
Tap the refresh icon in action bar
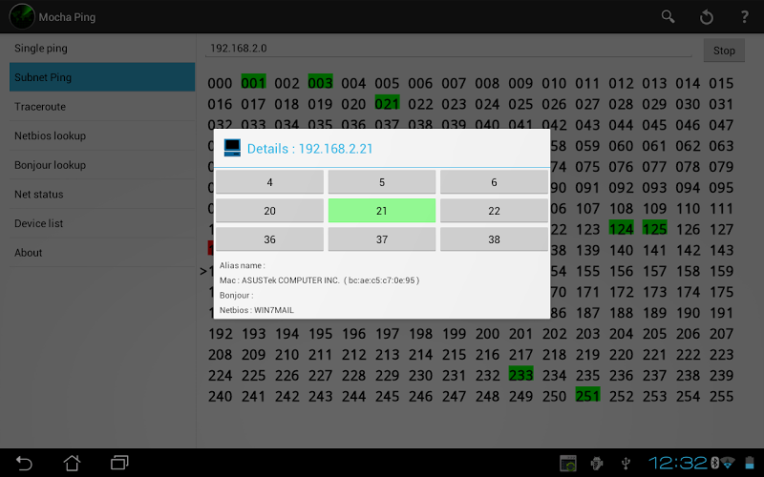coord(706,17)
